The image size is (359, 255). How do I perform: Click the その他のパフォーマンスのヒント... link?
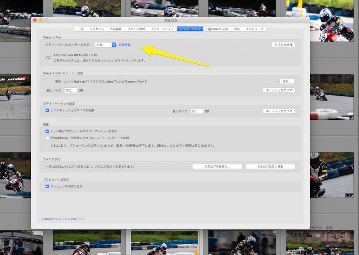point(65,219)
